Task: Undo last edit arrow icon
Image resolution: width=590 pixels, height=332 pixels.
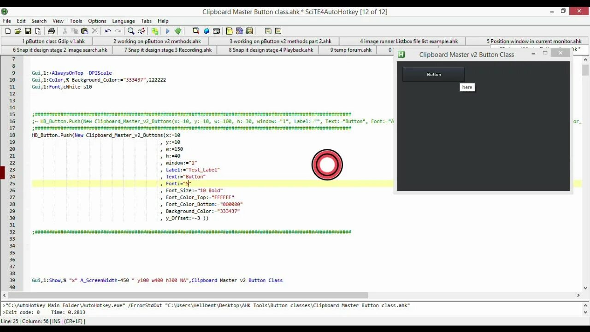Action: point(108,31)
